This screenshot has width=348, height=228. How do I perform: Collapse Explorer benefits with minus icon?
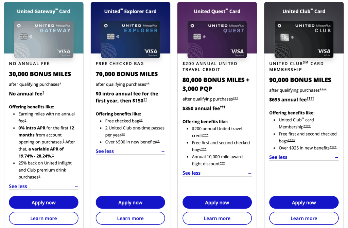pos(163,152)
